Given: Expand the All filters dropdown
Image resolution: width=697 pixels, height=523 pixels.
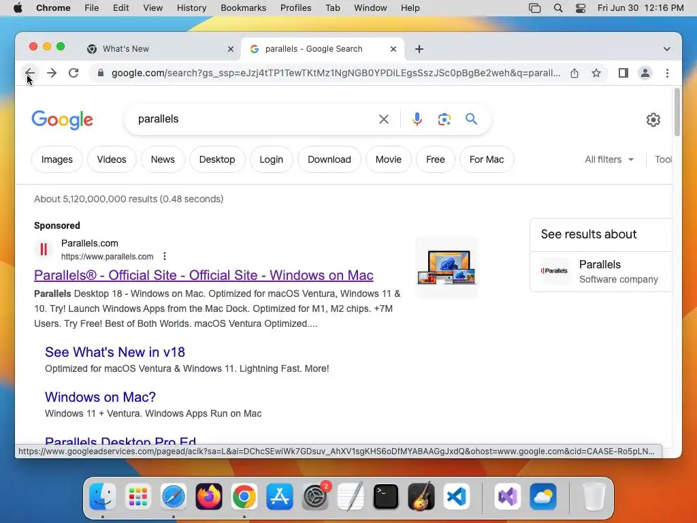Looking at the screenshot, I should tap(609, 159).
